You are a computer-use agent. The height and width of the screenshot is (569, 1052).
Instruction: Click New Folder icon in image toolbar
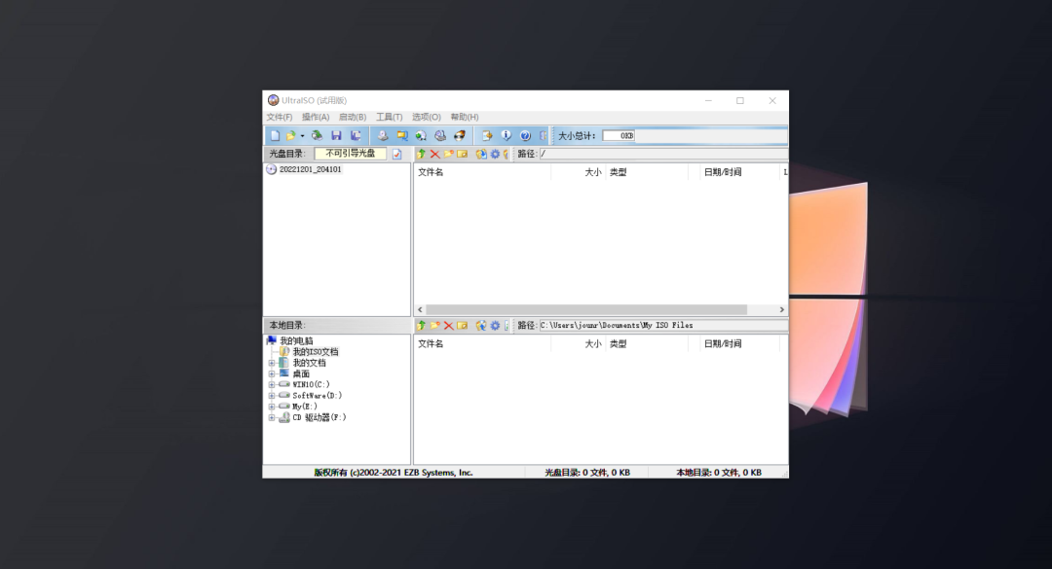(449, 154)
